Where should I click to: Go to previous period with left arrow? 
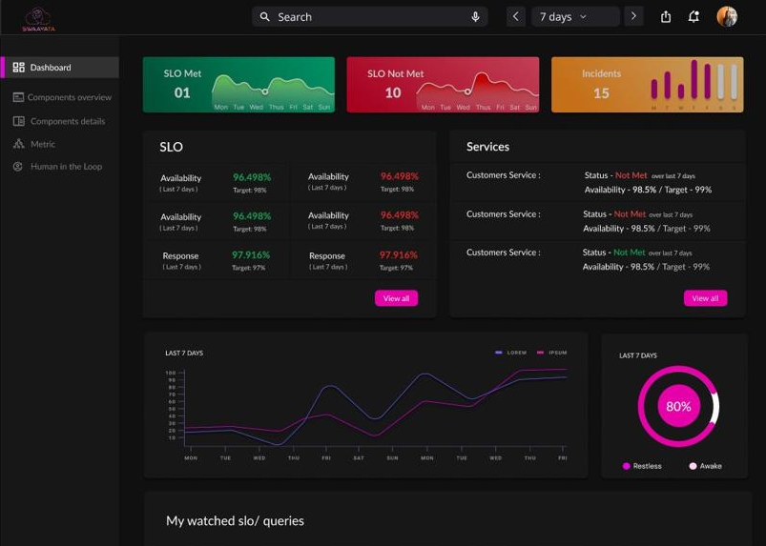(x=516, y=16)
